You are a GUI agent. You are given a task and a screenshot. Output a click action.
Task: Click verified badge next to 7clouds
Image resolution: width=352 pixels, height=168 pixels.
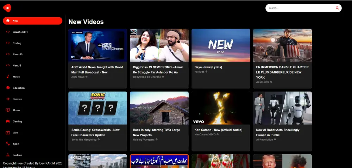(206, 71)
